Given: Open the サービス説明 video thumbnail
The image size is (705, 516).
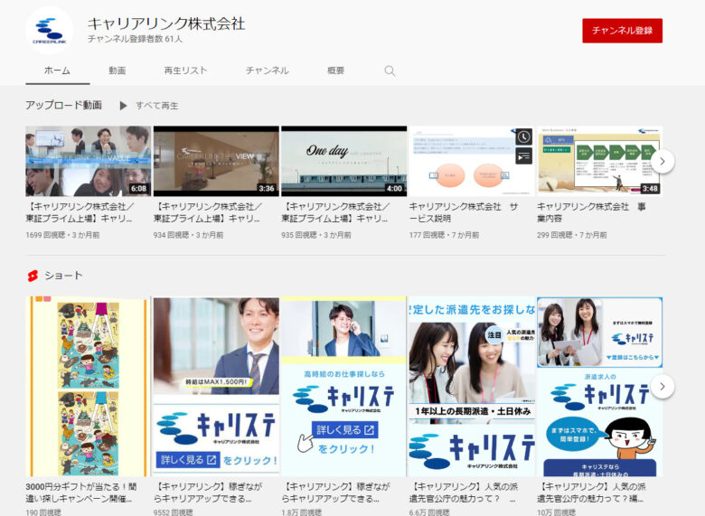Looking at the screenshot, I should [472, 161].
